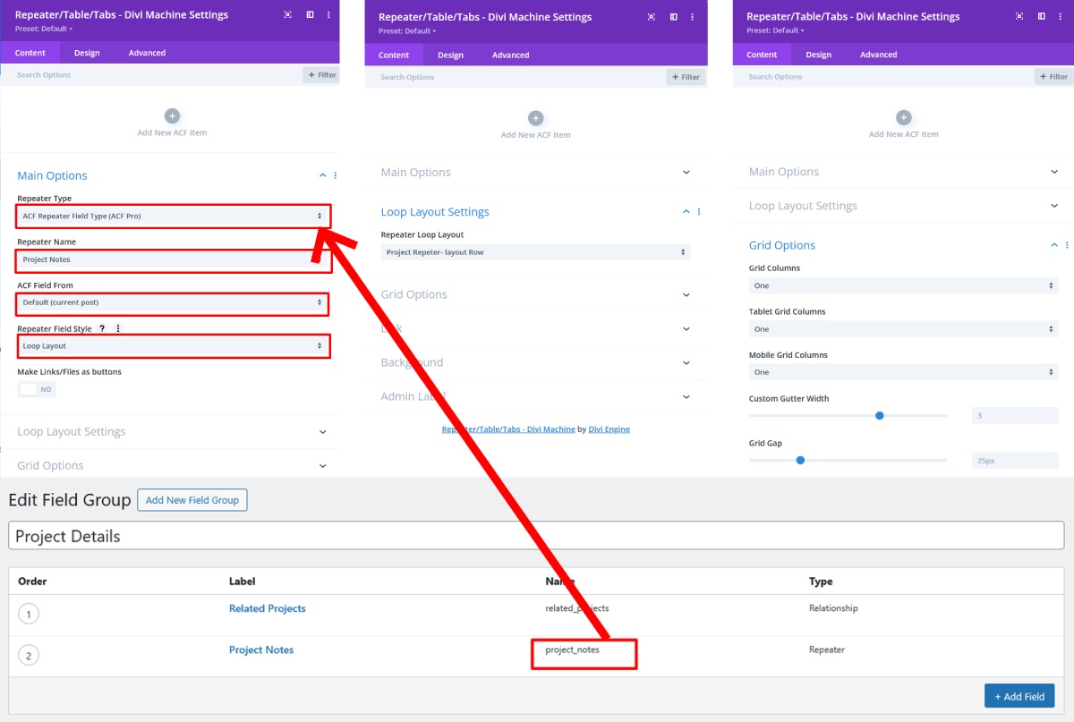The width and height of the screenshot is (1074, 722).
Task: Open the Repeater Loop Layout dropdown
Action: point(535,252)
